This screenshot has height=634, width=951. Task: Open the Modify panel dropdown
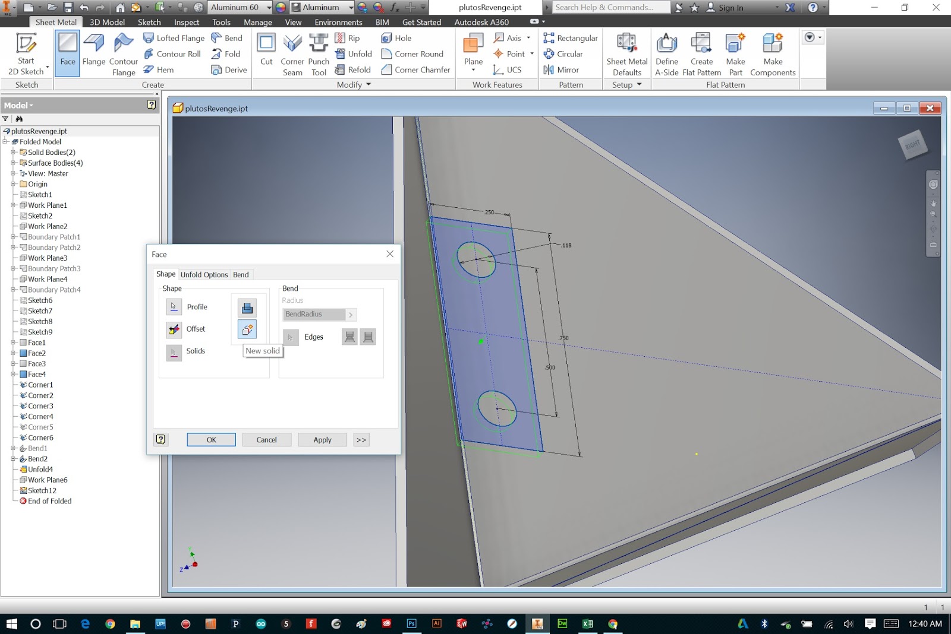click(x=369, y=84)
